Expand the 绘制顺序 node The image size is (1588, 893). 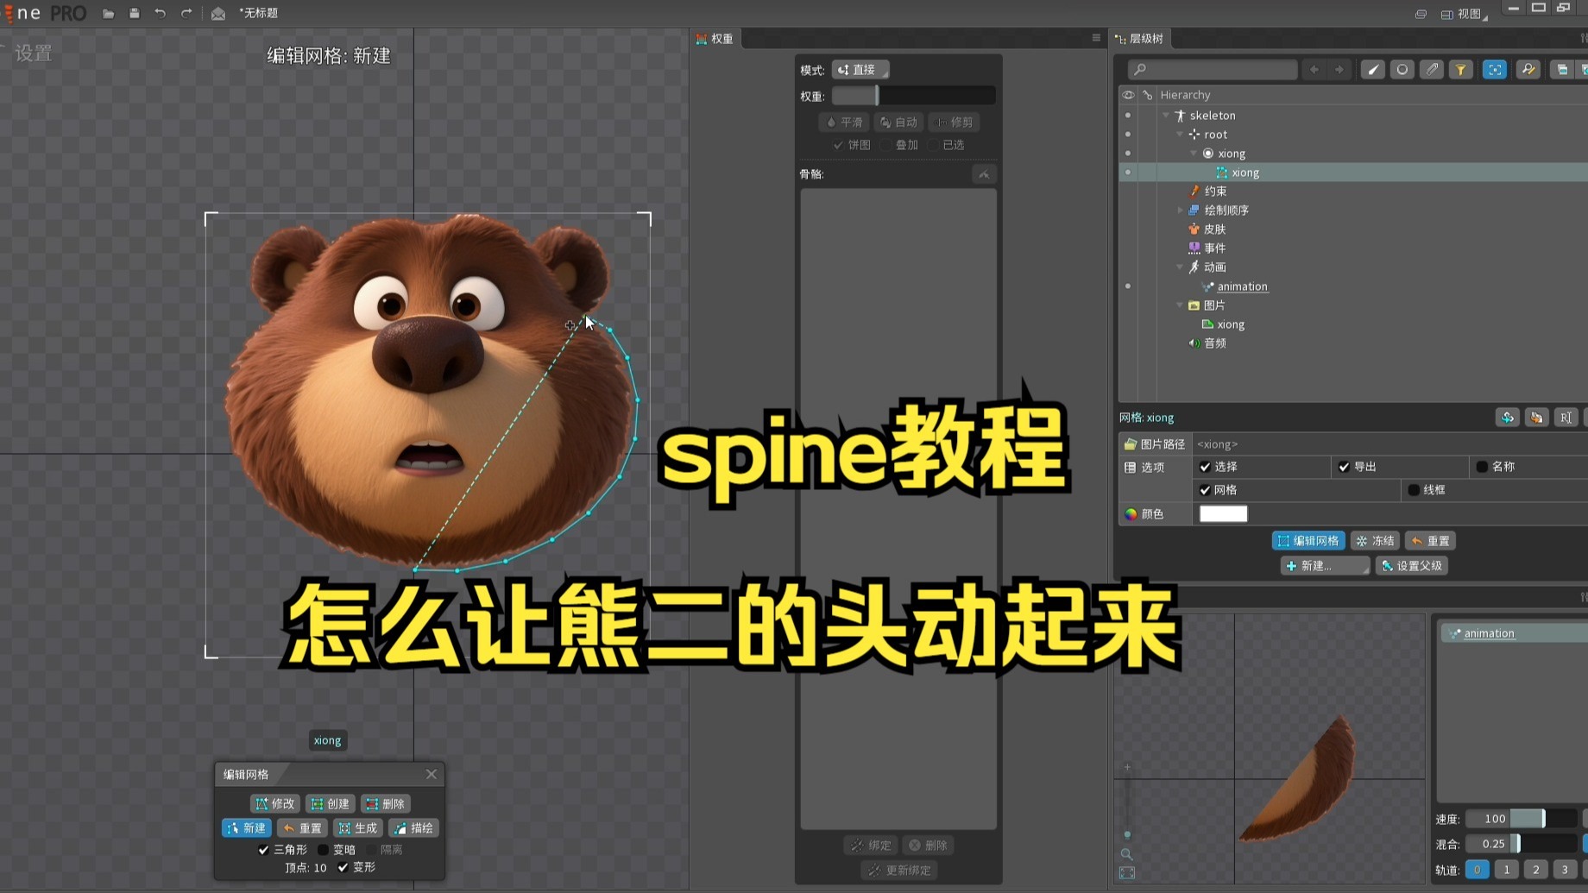pos(1180,210)
